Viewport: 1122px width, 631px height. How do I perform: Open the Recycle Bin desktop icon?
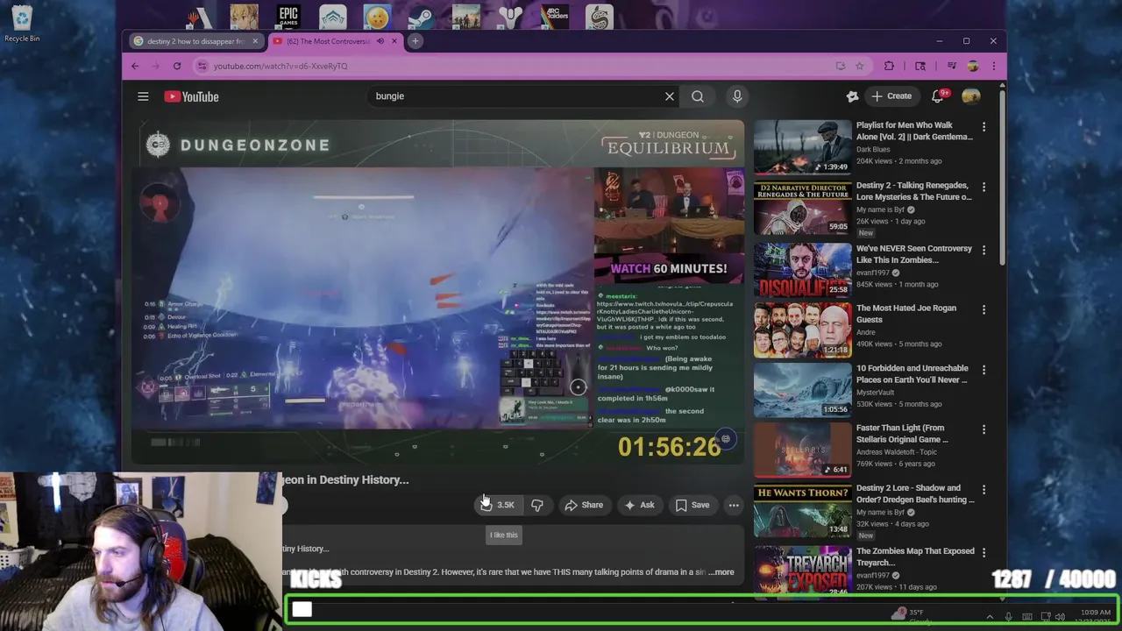22,24
